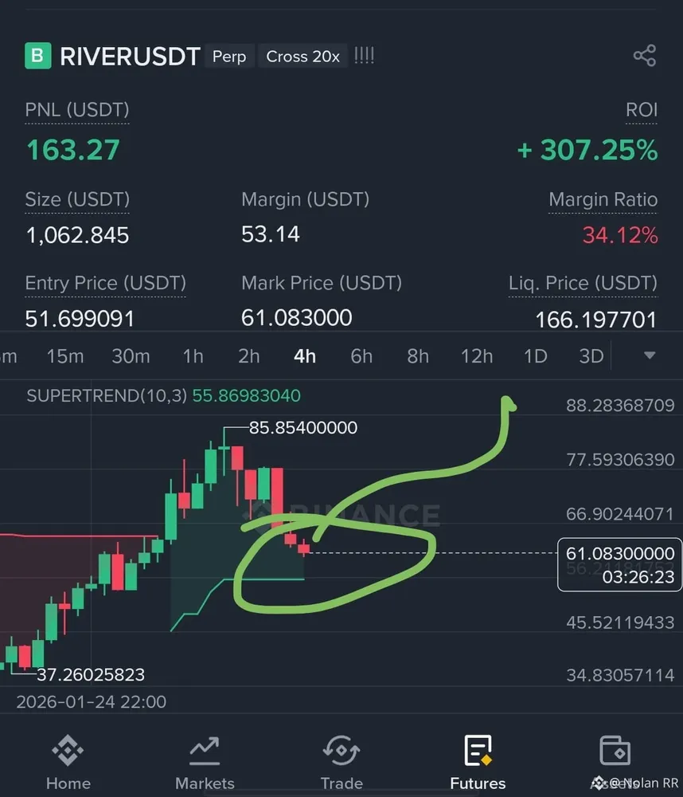The height and width of the screenshot is (797, 683).
Task: Select the 1h chart interval
Action: pyautogui.click(x=193, y=356)
